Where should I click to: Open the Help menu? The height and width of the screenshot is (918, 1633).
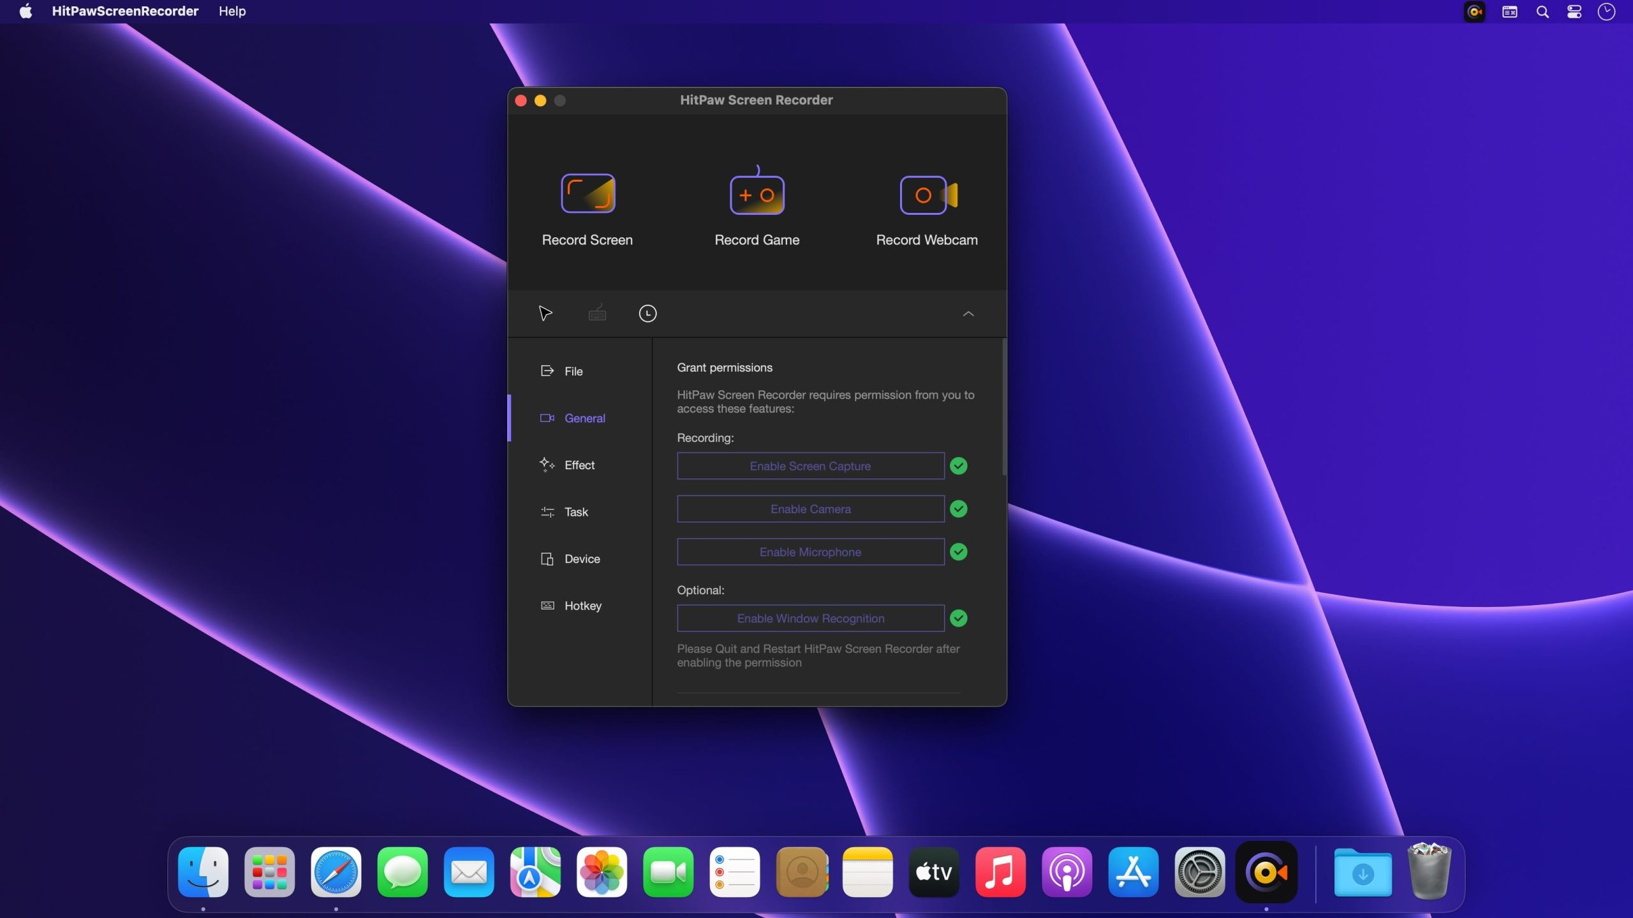coord(231,11)
